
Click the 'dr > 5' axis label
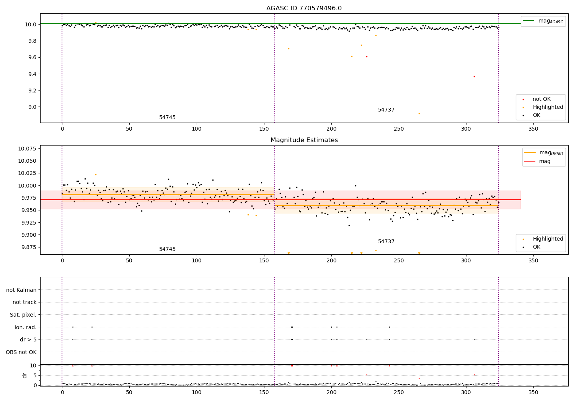click(x=28, y=340)
